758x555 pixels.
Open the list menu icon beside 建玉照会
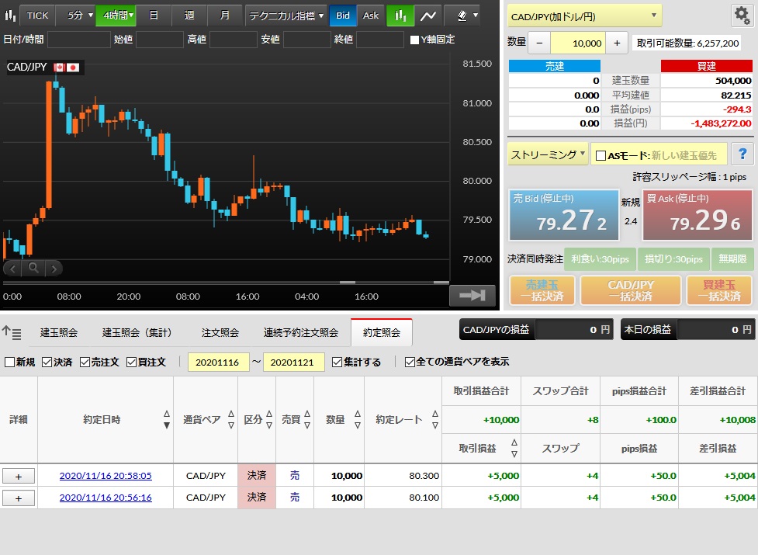click(12, 332)
